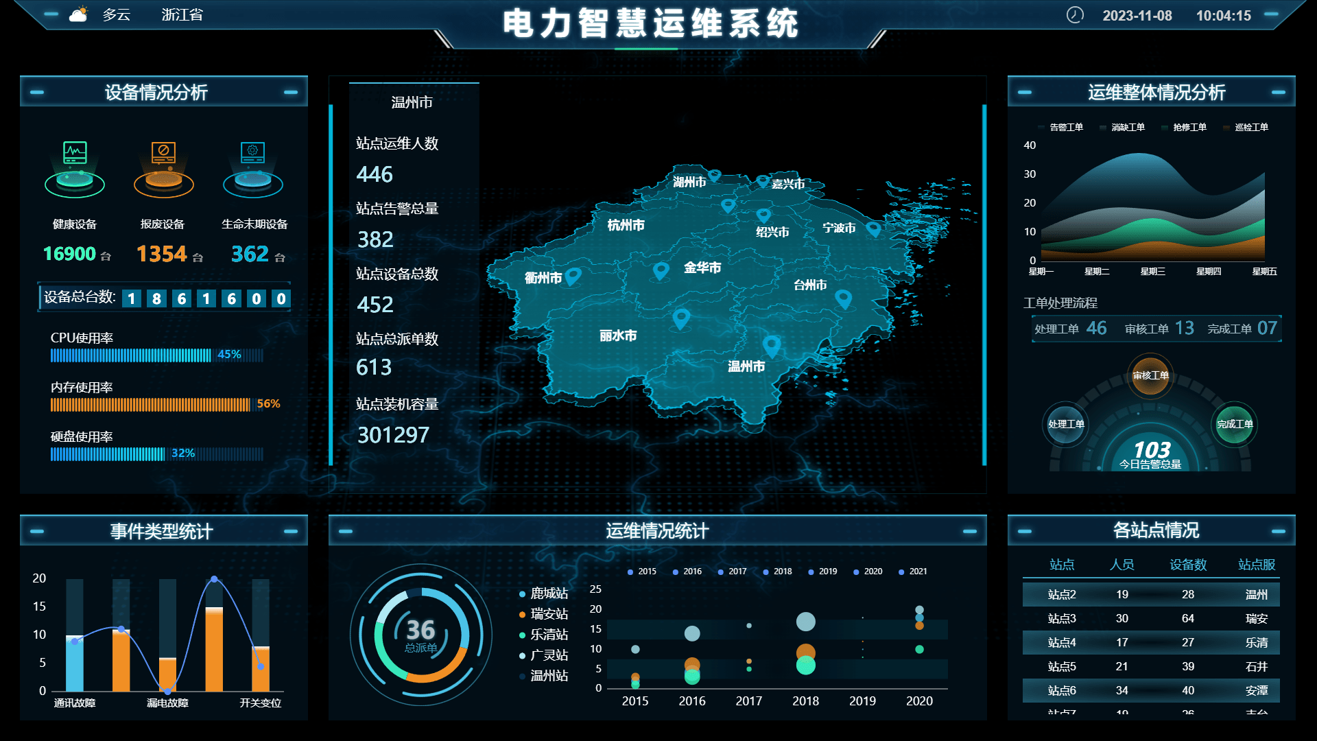Click the clock icon beside date
1317x741 pixels.
(1075, 15)
